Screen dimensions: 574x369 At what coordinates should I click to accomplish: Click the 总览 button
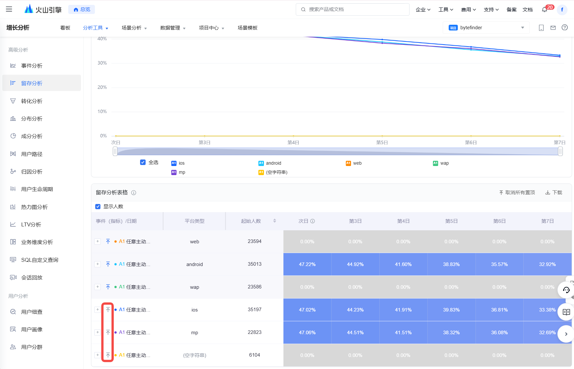(x=82, y=9)
